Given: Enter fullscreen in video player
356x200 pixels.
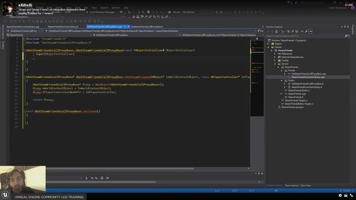Looking at the screenshot, I should tap(351, 195).
